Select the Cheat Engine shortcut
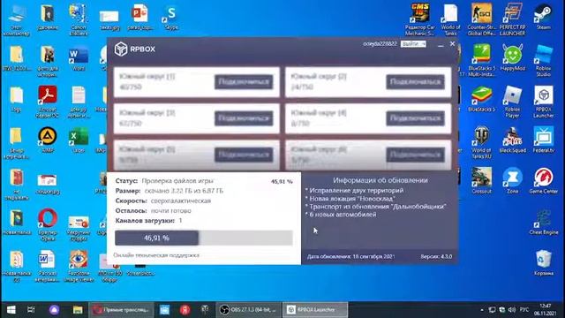The image size is (565, 318). [x=544, y=222]
